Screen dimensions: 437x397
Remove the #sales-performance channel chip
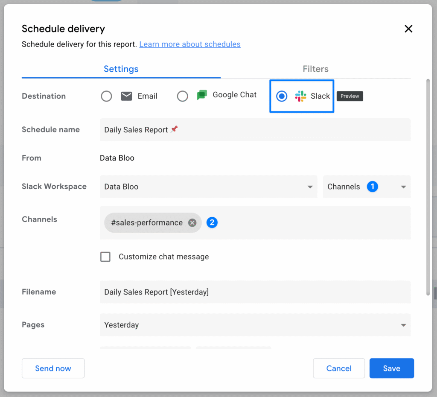192,223
